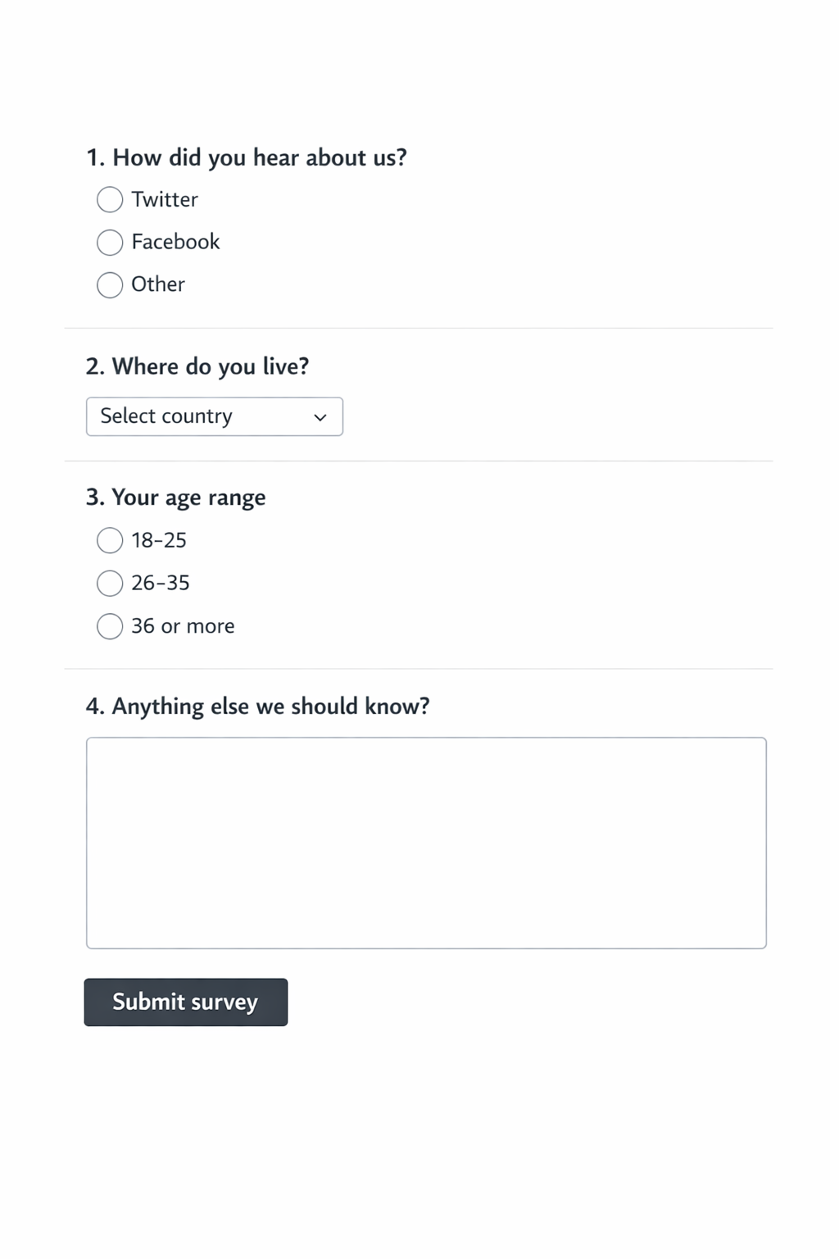
Task: Click the heading How did you hear about us
Action: pos(247,157)
